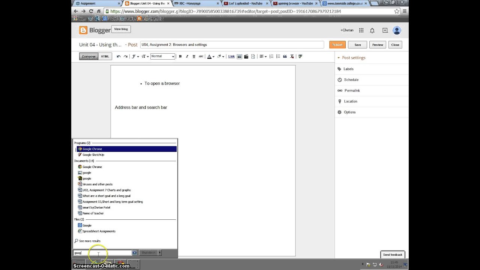Remove formatting with the Tx icon
480x270 pixels.
tap(292, 57)
